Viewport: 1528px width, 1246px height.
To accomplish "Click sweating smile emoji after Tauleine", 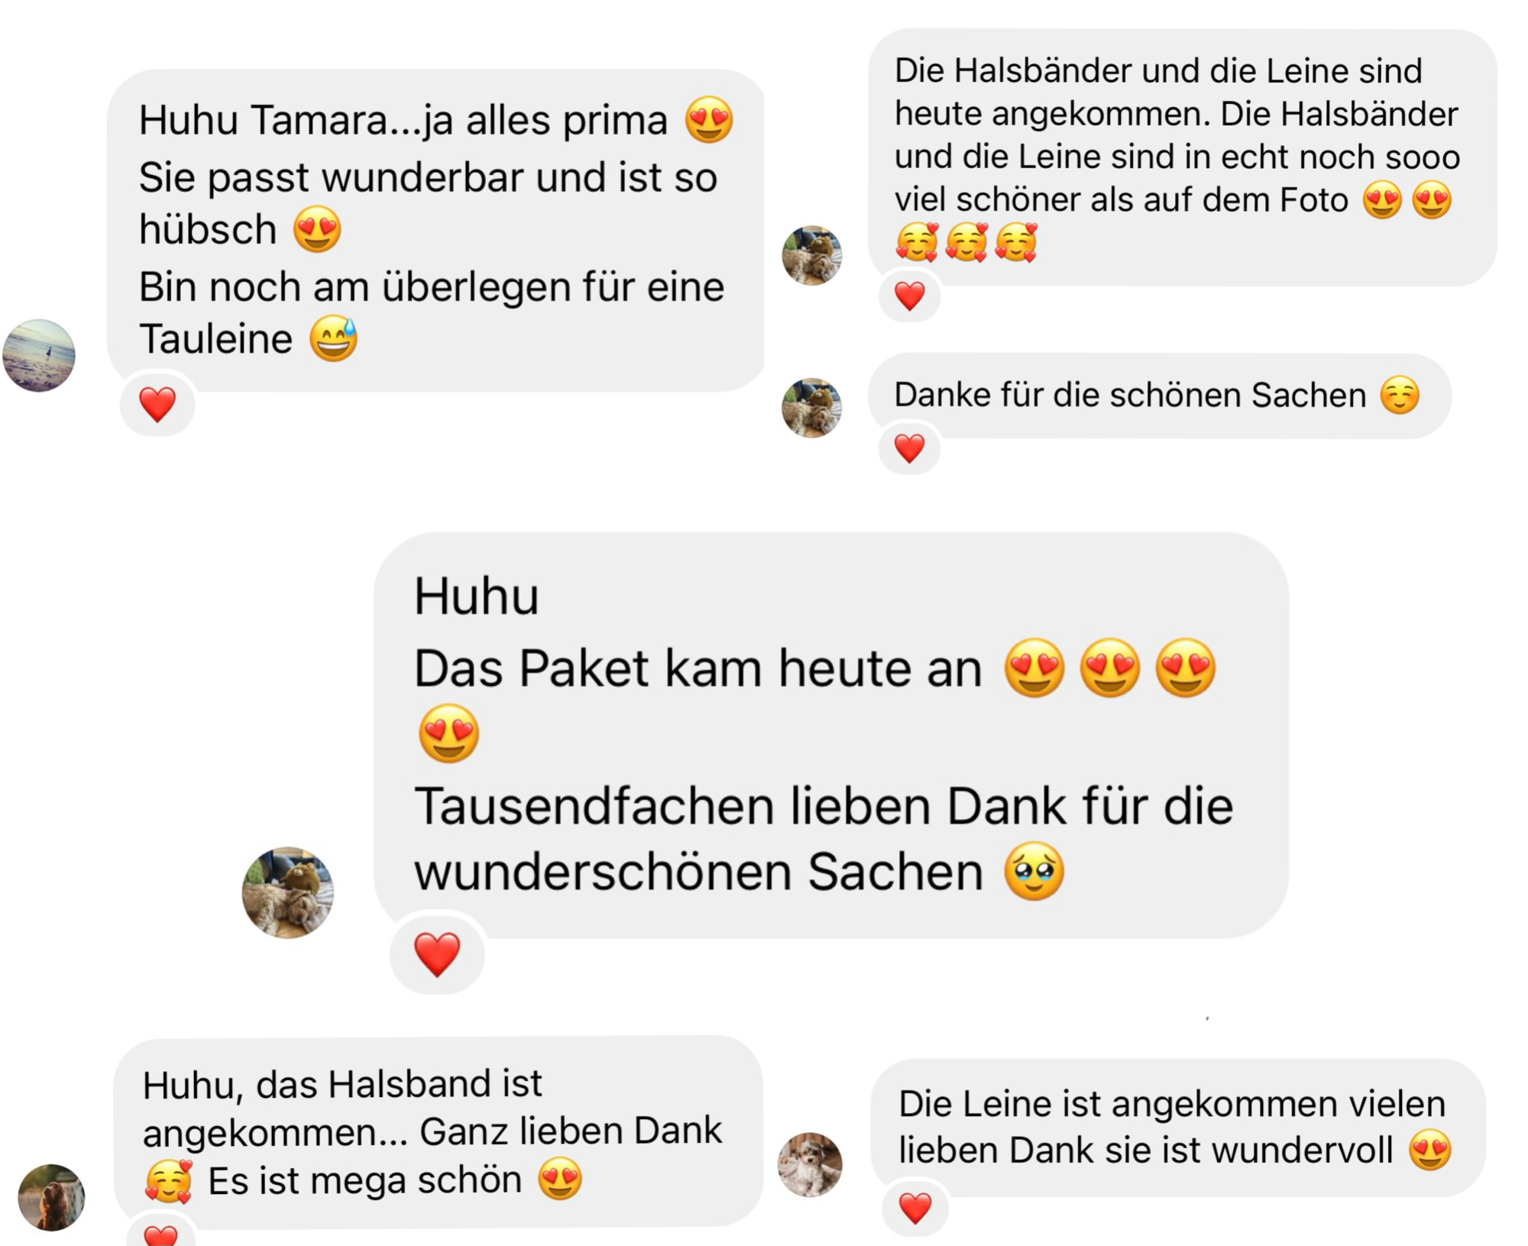I will [334, 339].
